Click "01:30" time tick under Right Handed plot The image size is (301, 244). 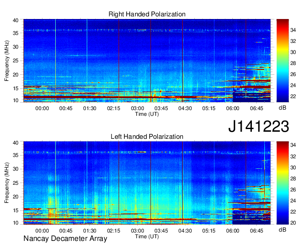tap(90, 108)
